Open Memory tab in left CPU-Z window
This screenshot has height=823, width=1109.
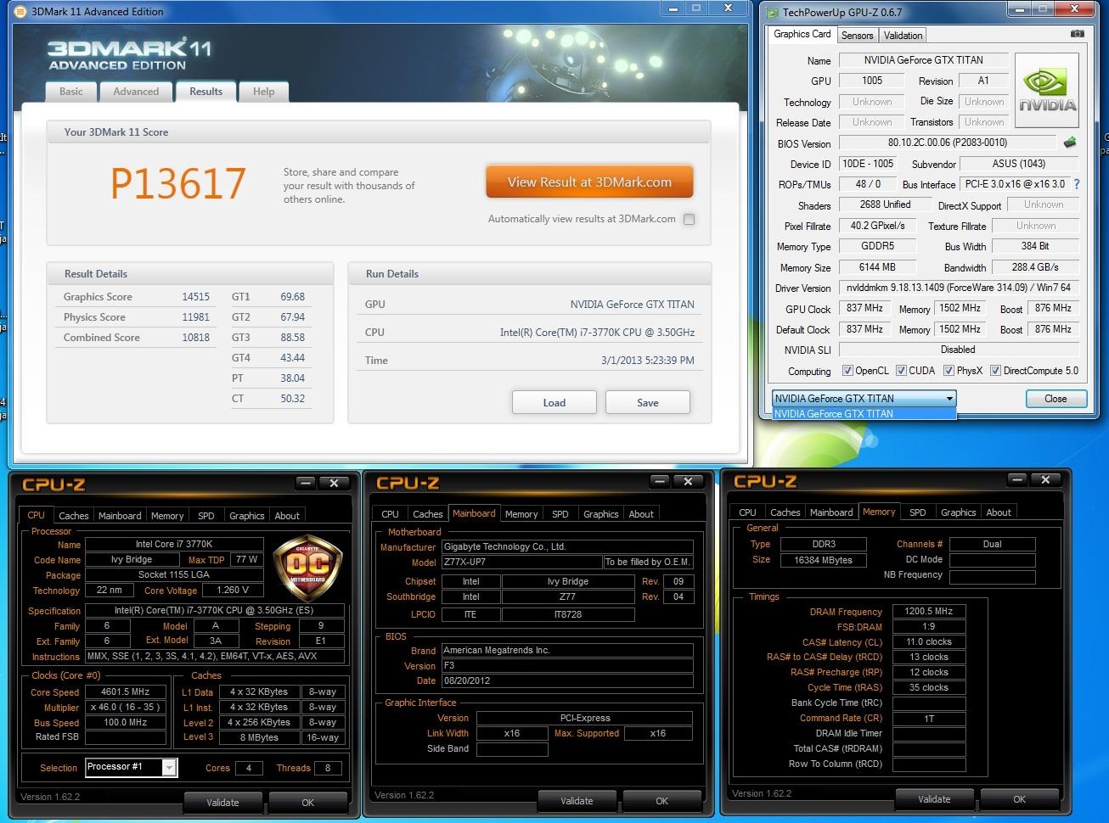coord(167,516)
